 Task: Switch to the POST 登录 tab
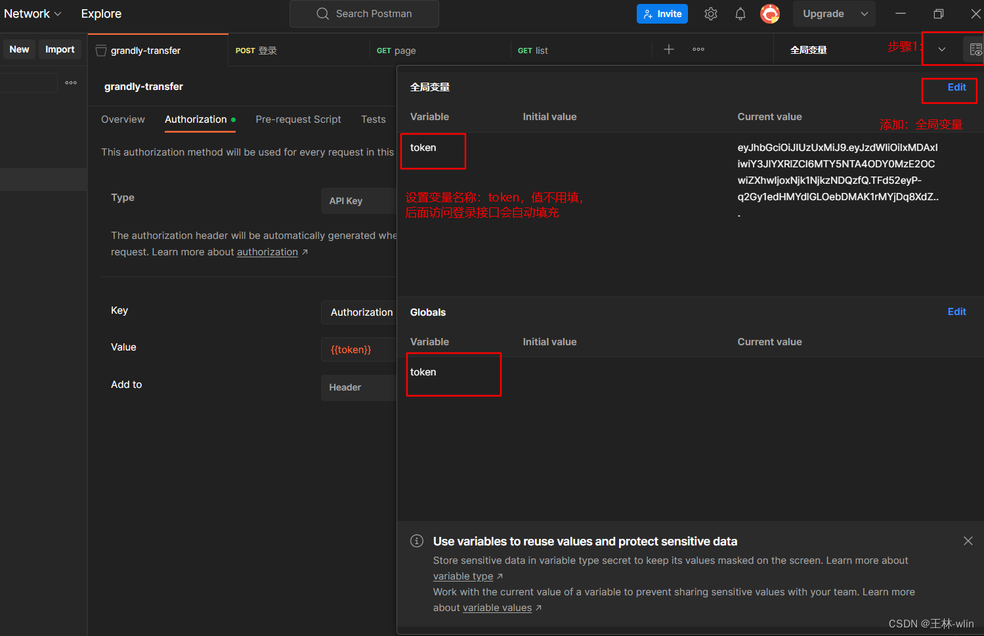pyautogui.click(x=299, y=51)
